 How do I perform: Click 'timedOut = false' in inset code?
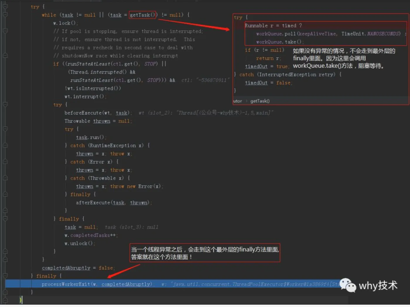click(x=269, y=83)
